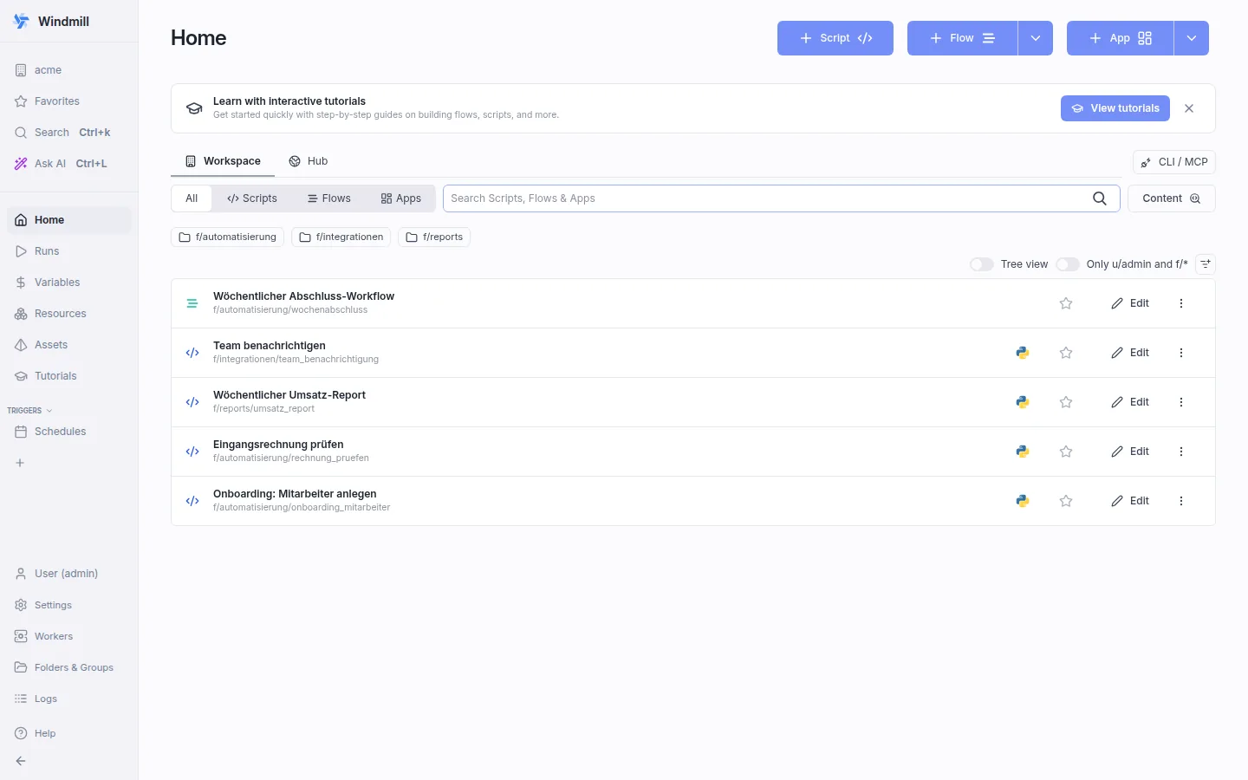
Task: Open Workers page
Action: [69, 636]
